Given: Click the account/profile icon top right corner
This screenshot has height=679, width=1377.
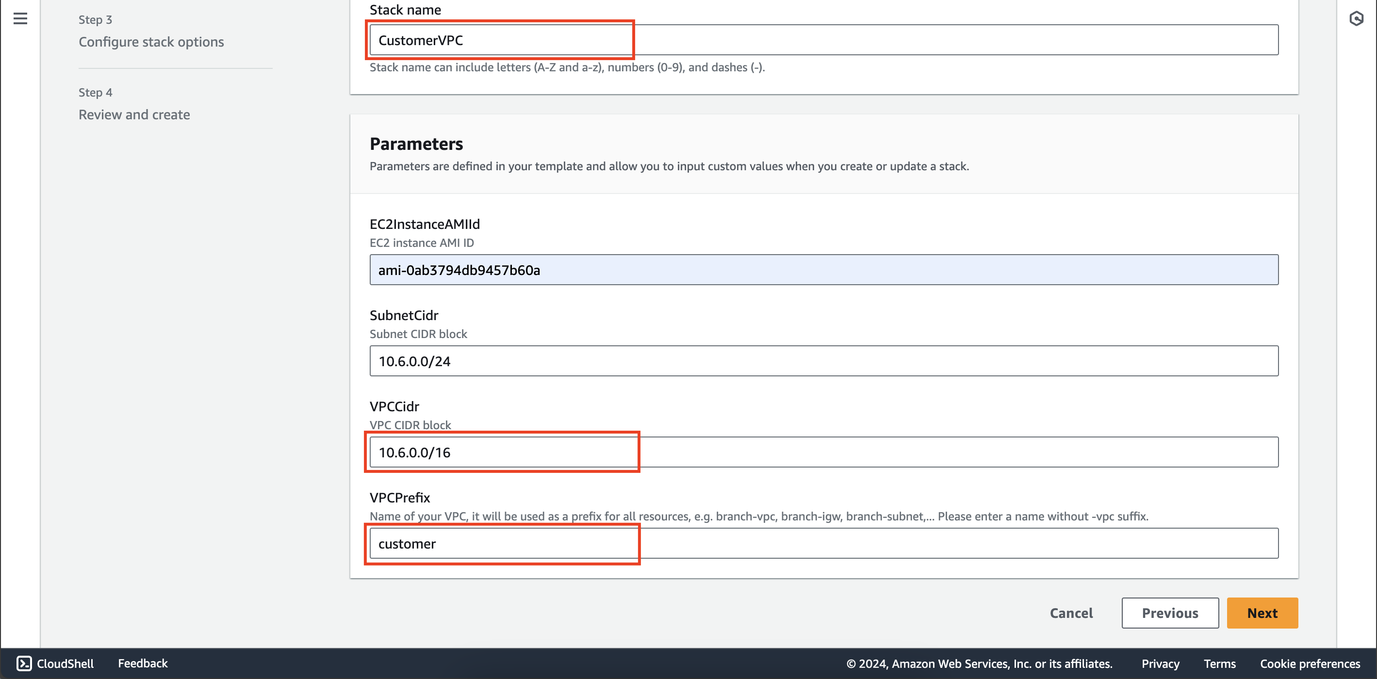Looking at the screenshot, I should pos(1356,18).
